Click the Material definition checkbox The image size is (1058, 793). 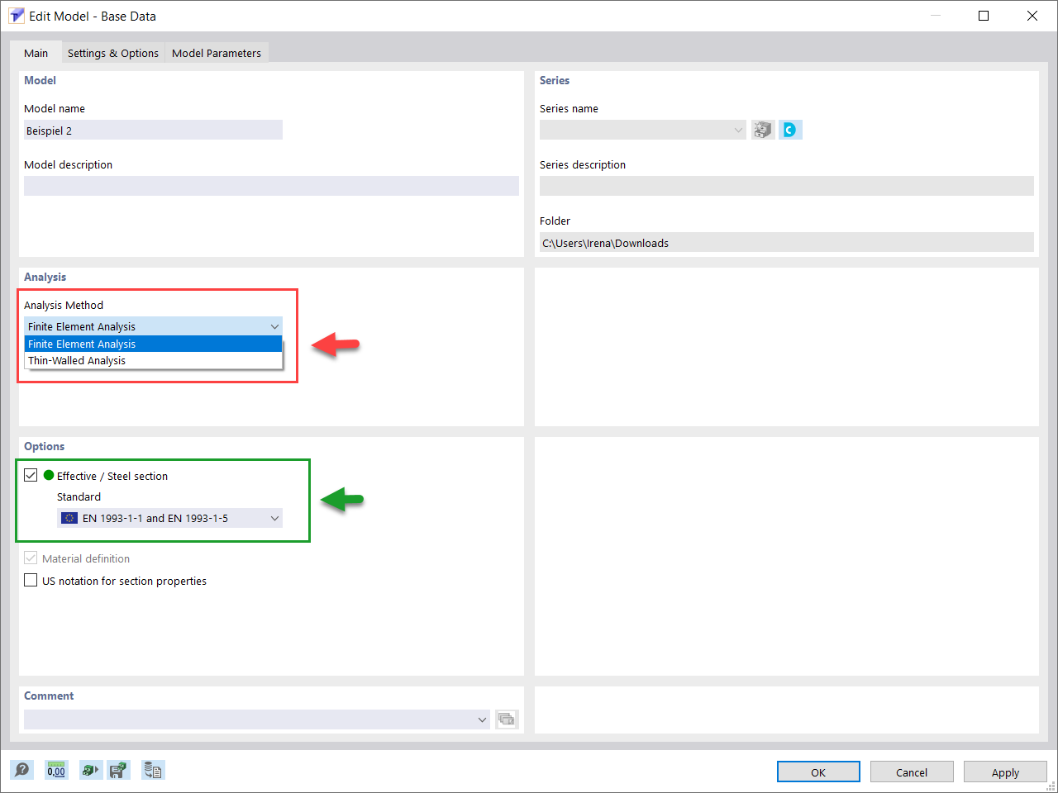click(31, 558)
